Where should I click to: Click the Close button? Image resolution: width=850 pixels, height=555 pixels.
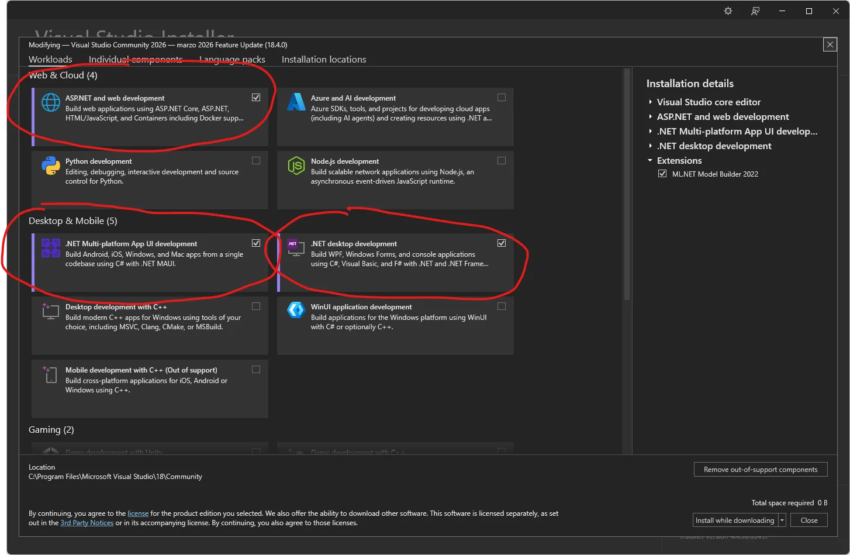(809, 520)
